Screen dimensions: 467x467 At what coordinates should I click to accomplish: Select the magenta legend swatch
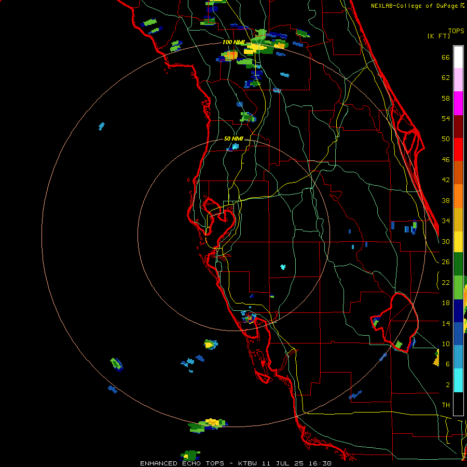[x=458, y=103]
